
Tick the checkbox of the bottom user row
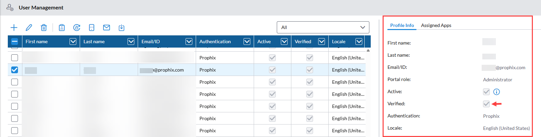tap(15, 131)
